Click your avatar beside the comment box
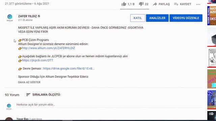This screenshot has width=216, height=121. (9, 107)
